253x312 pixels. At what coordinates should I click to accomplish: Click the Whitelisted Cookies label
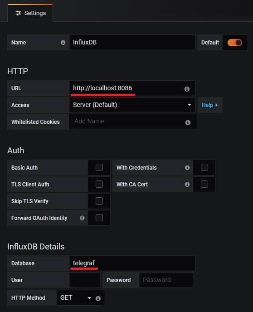35,122
